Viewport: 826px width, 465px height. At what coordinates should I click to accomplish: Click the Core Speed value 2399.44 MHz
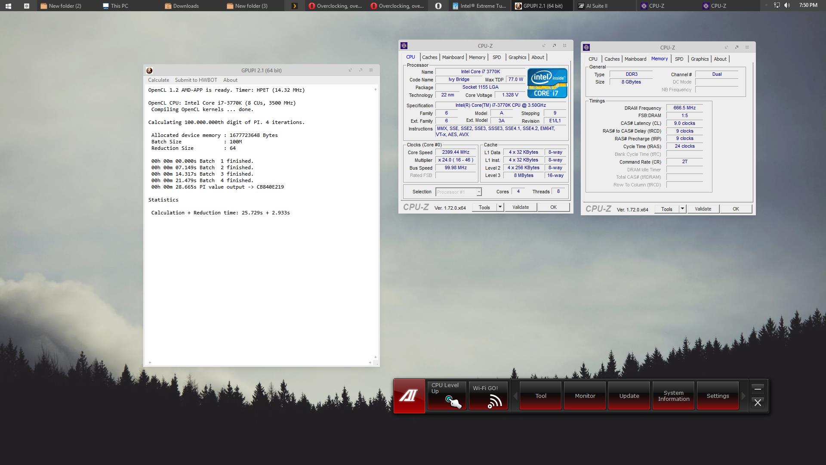pos(456,152)
